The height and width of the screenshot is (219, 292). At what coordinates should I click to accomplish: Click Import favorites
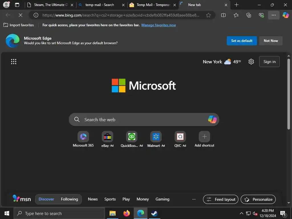(x=19, y=25)
